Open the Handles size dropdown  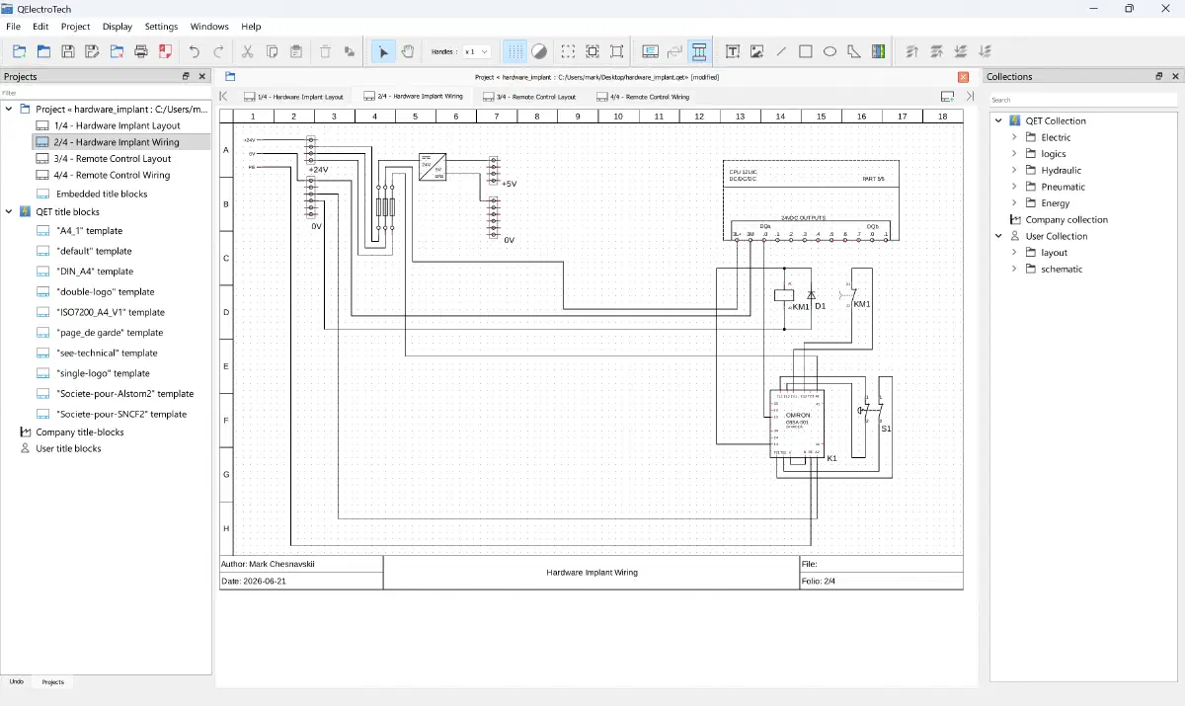(x=477, y=51)
